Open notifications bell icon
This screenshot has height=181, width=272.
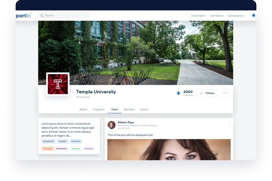coord(253,15)
